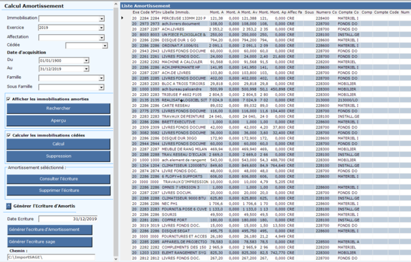
Task: Collapse the Générer l'Ecriture d'Amortis section icon
Action: [9, 206]
